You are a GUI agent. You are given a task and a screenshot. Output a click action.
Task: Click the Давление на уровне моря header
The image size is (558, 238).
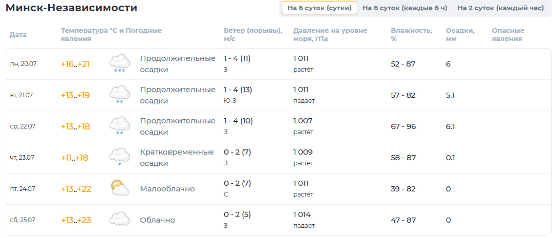(330, 35)
